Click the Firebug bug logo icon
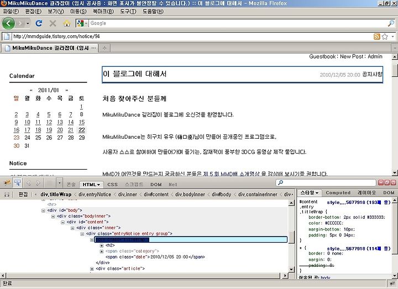The width and height of the screenshot is (398, 289). pos(7,183)
